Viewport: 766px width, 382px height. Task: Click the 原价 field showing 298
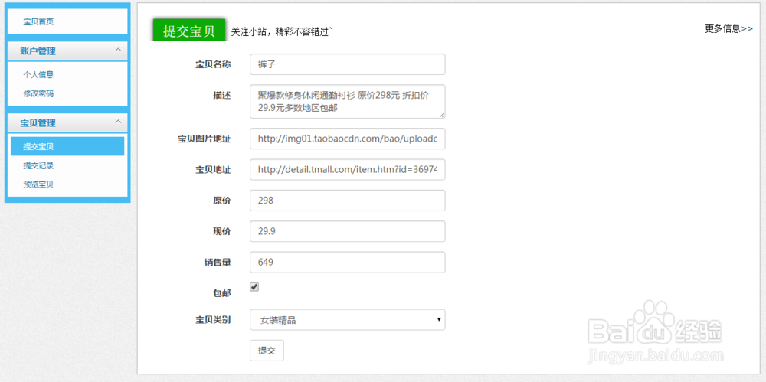tap(347, 201)
